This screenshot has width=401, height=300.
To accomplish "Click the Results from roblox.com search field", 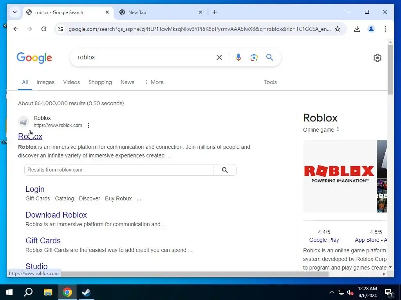I will (119, 170).
